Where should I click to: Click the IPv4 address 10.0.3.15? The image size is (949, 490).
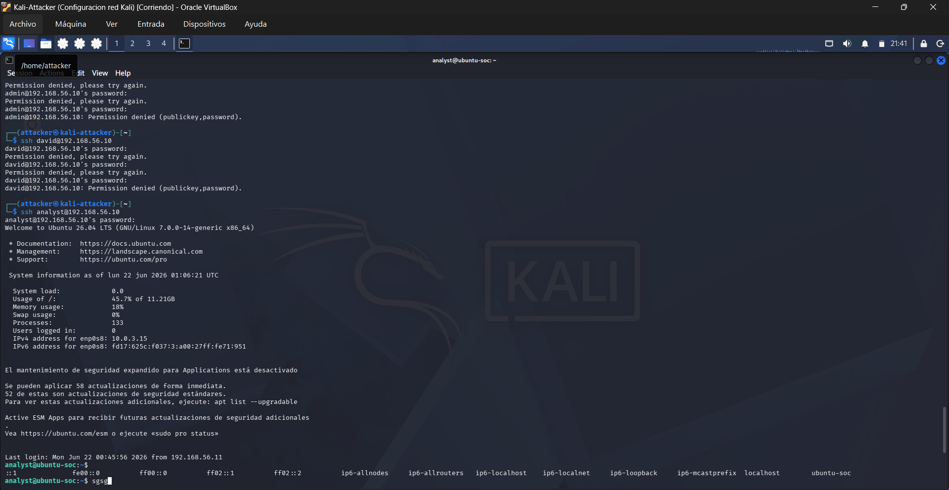(129, 339)
